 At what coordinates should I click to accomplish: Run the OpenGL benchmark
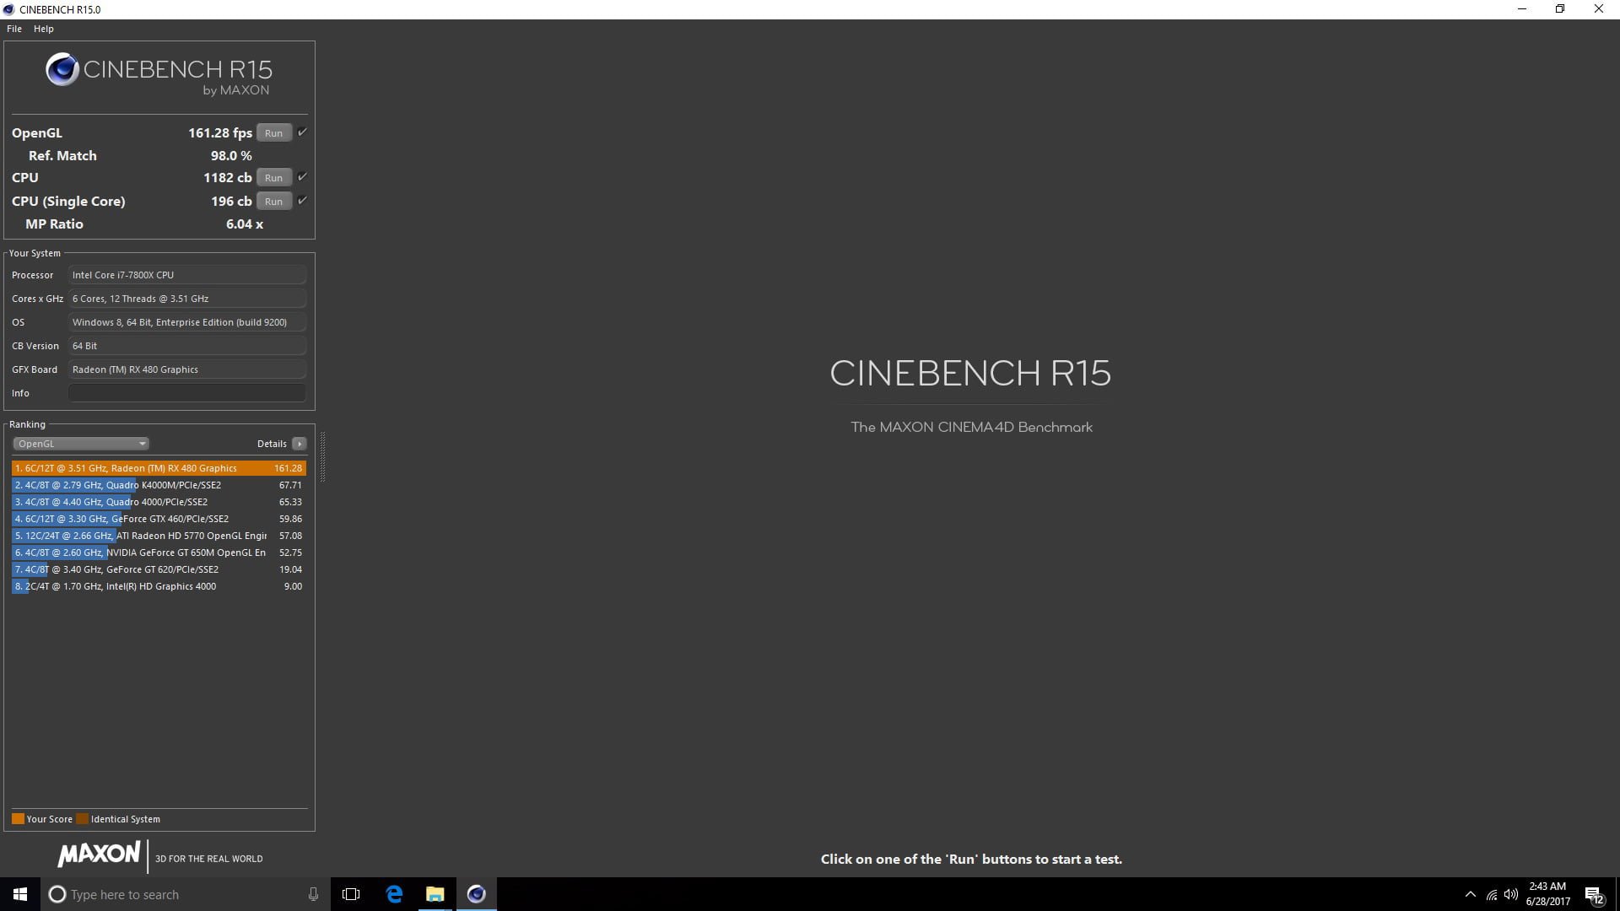point(273,133)
